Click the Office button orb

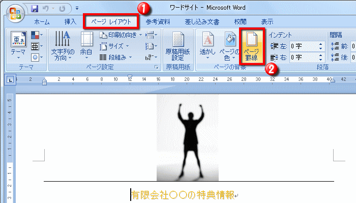pyautogui.click(x=15, y=13)
